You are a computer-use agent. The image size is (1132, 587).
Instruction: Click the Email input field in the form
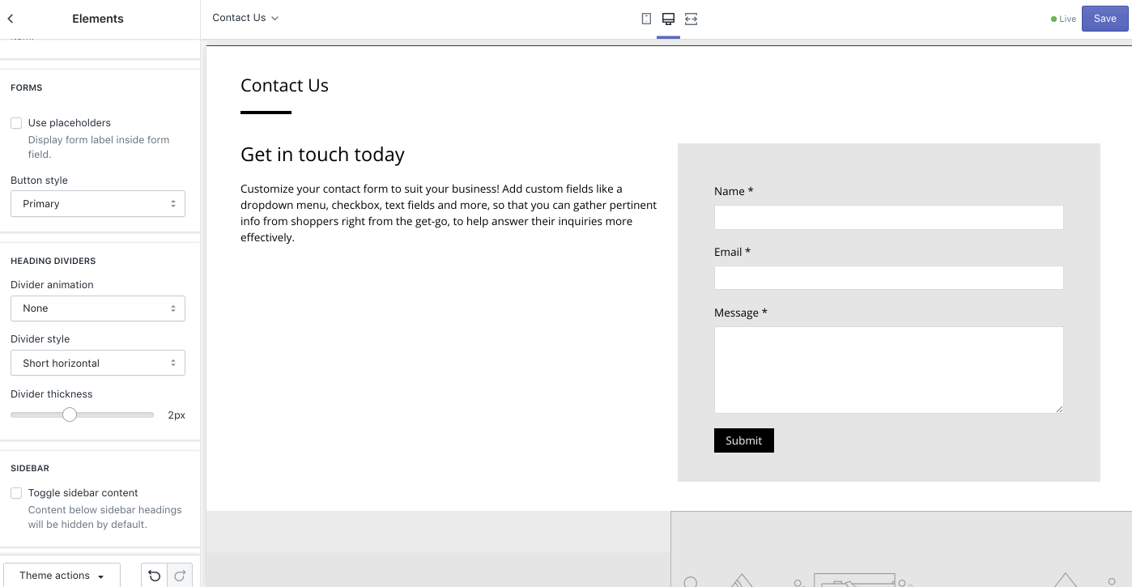pyautogui.click(x=888, y=278)
